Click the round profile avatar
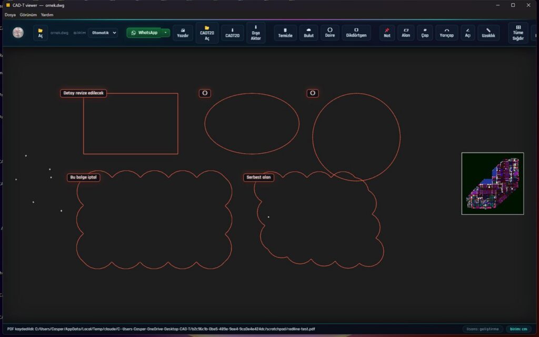 [18, 33]
